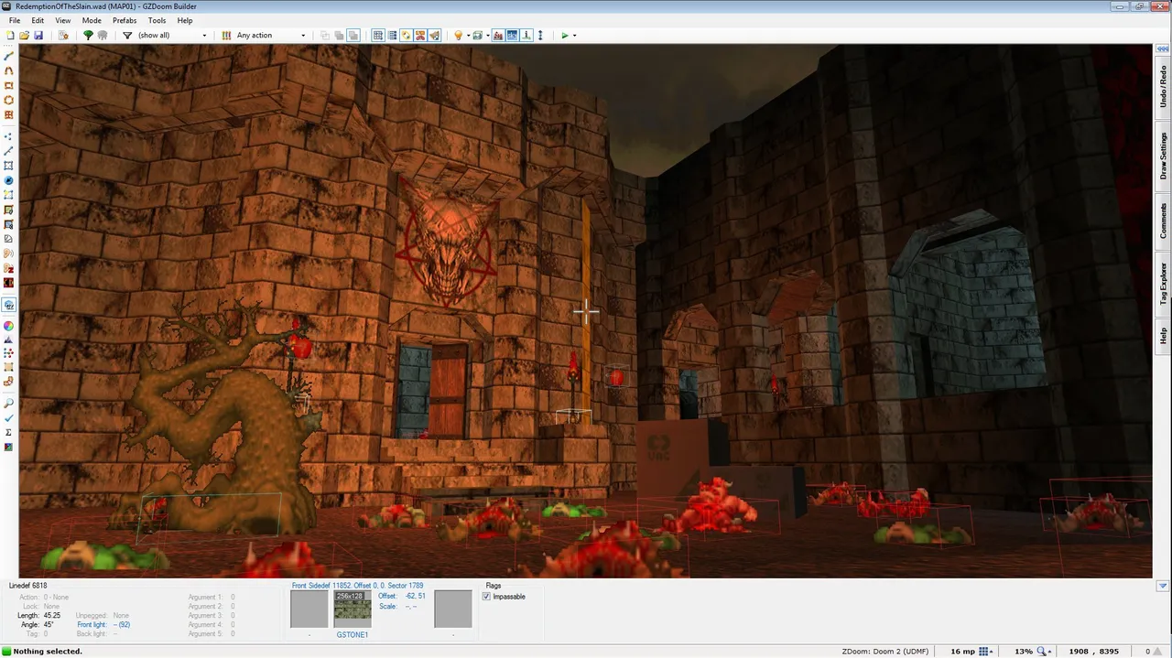Click the GSTONE1 middle texture thumbnail

pos(353,609)
